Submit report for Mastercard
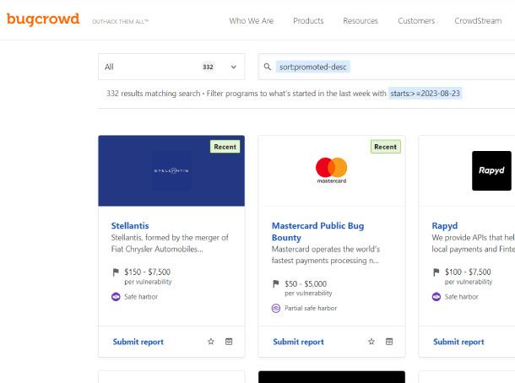This screenshot has height=383, width=515. pos(299,342)
